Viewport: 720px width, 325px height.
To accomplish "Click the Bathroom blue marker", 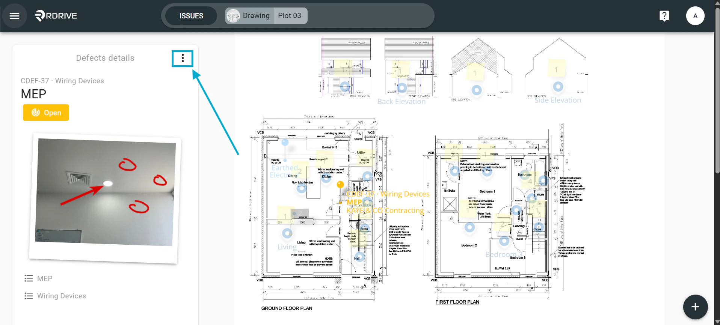I will [525, 175].
